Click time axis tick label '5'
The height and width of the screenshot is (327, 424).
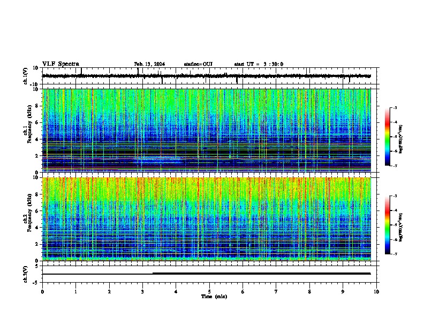click(x=209, y=292)
